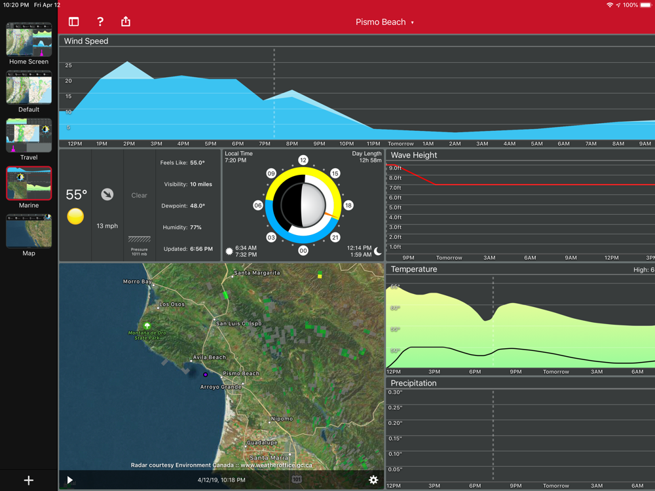Tap the Wind Speed panel title

tap(86, 41)
